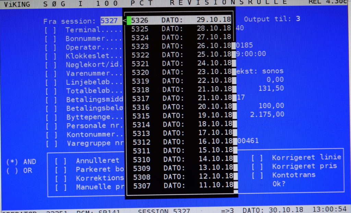Select session 5326 dated 29.10.18

[x=181, y=20]
